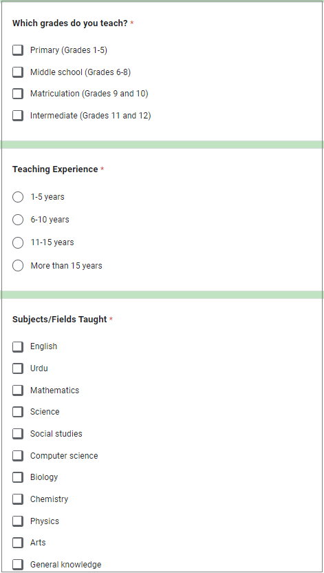Select Matriculation (Grades 9 and 10) checkbox
The height and width of the screenshot is (573, 324).
tap(17, 94)
